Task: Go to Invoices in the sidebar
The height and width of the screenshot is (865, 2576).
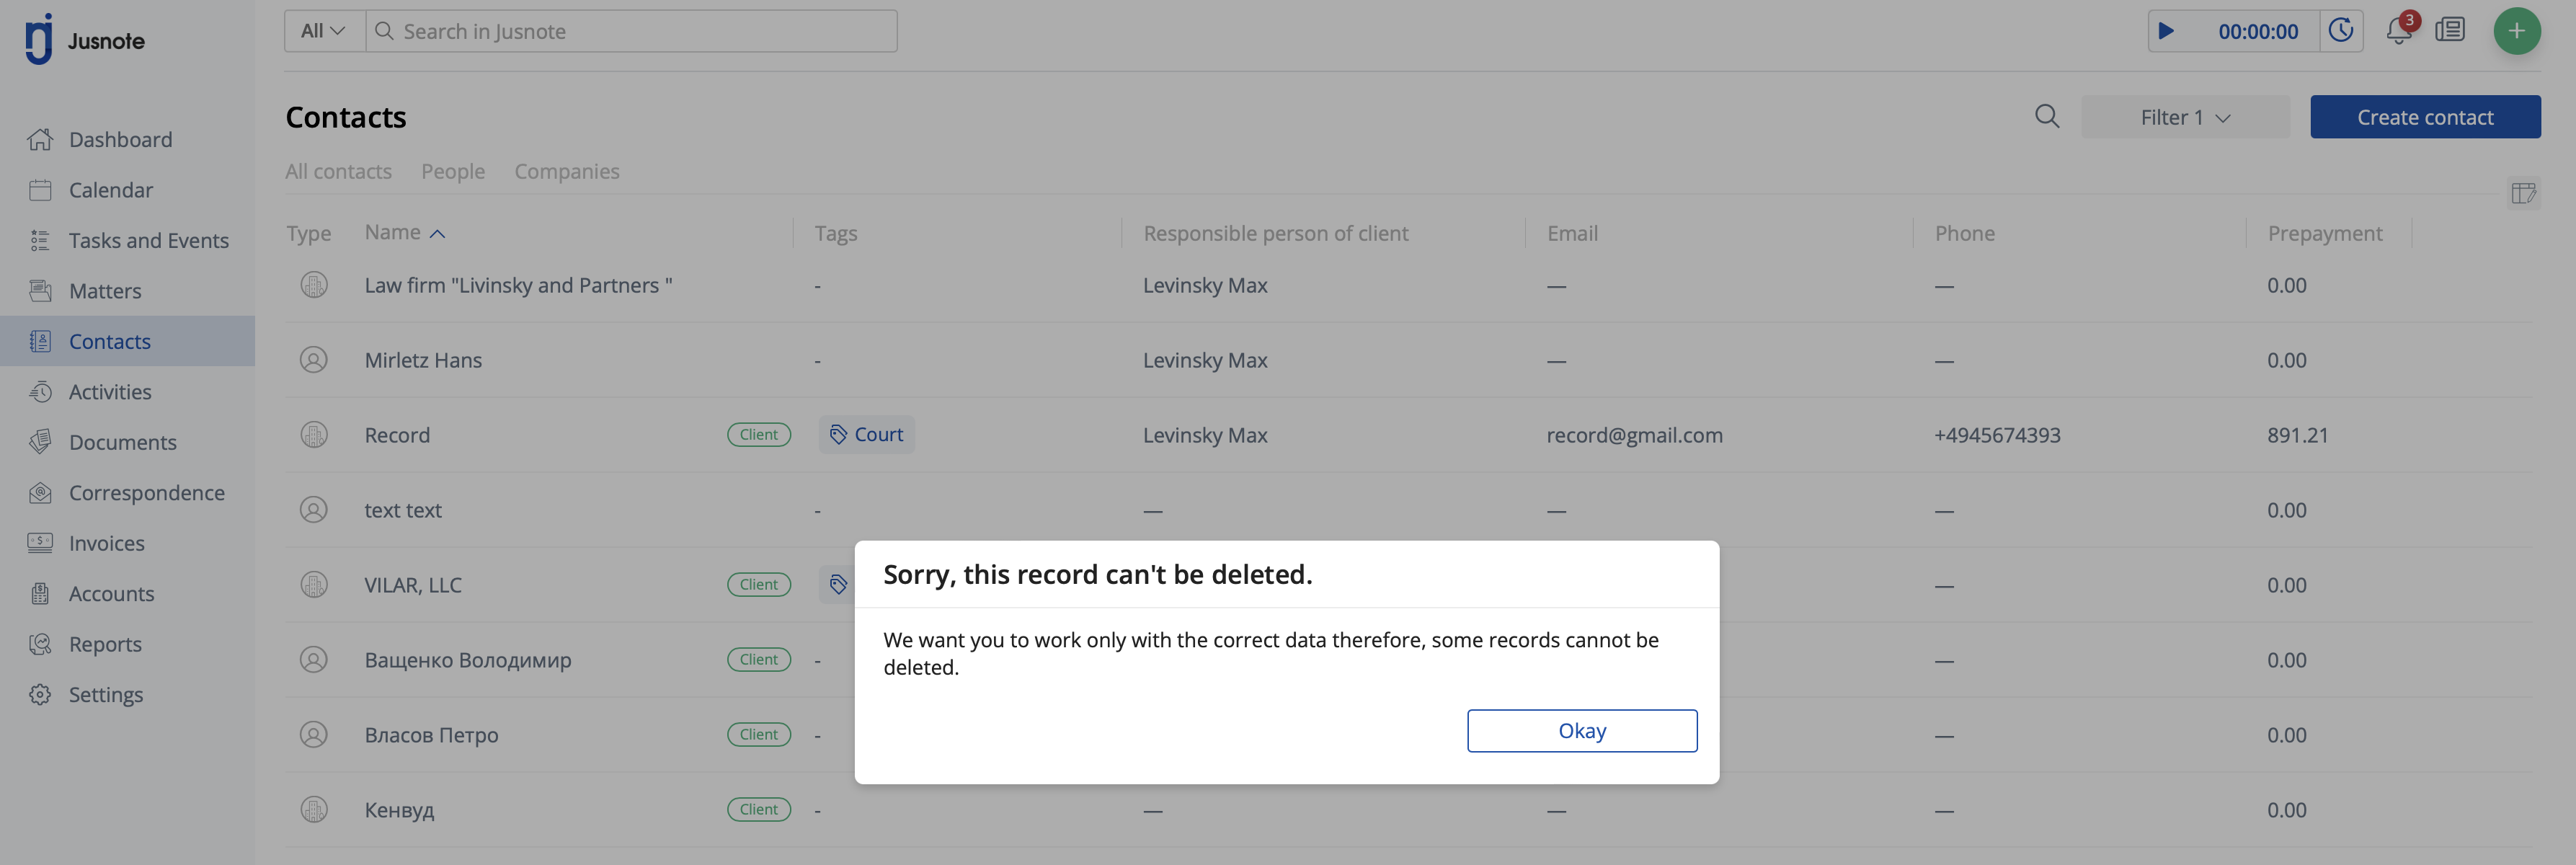Action: click(106, 543)
